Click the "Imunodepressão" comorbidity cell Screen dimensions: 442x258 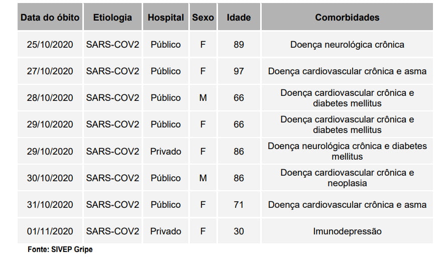[347, 231]
